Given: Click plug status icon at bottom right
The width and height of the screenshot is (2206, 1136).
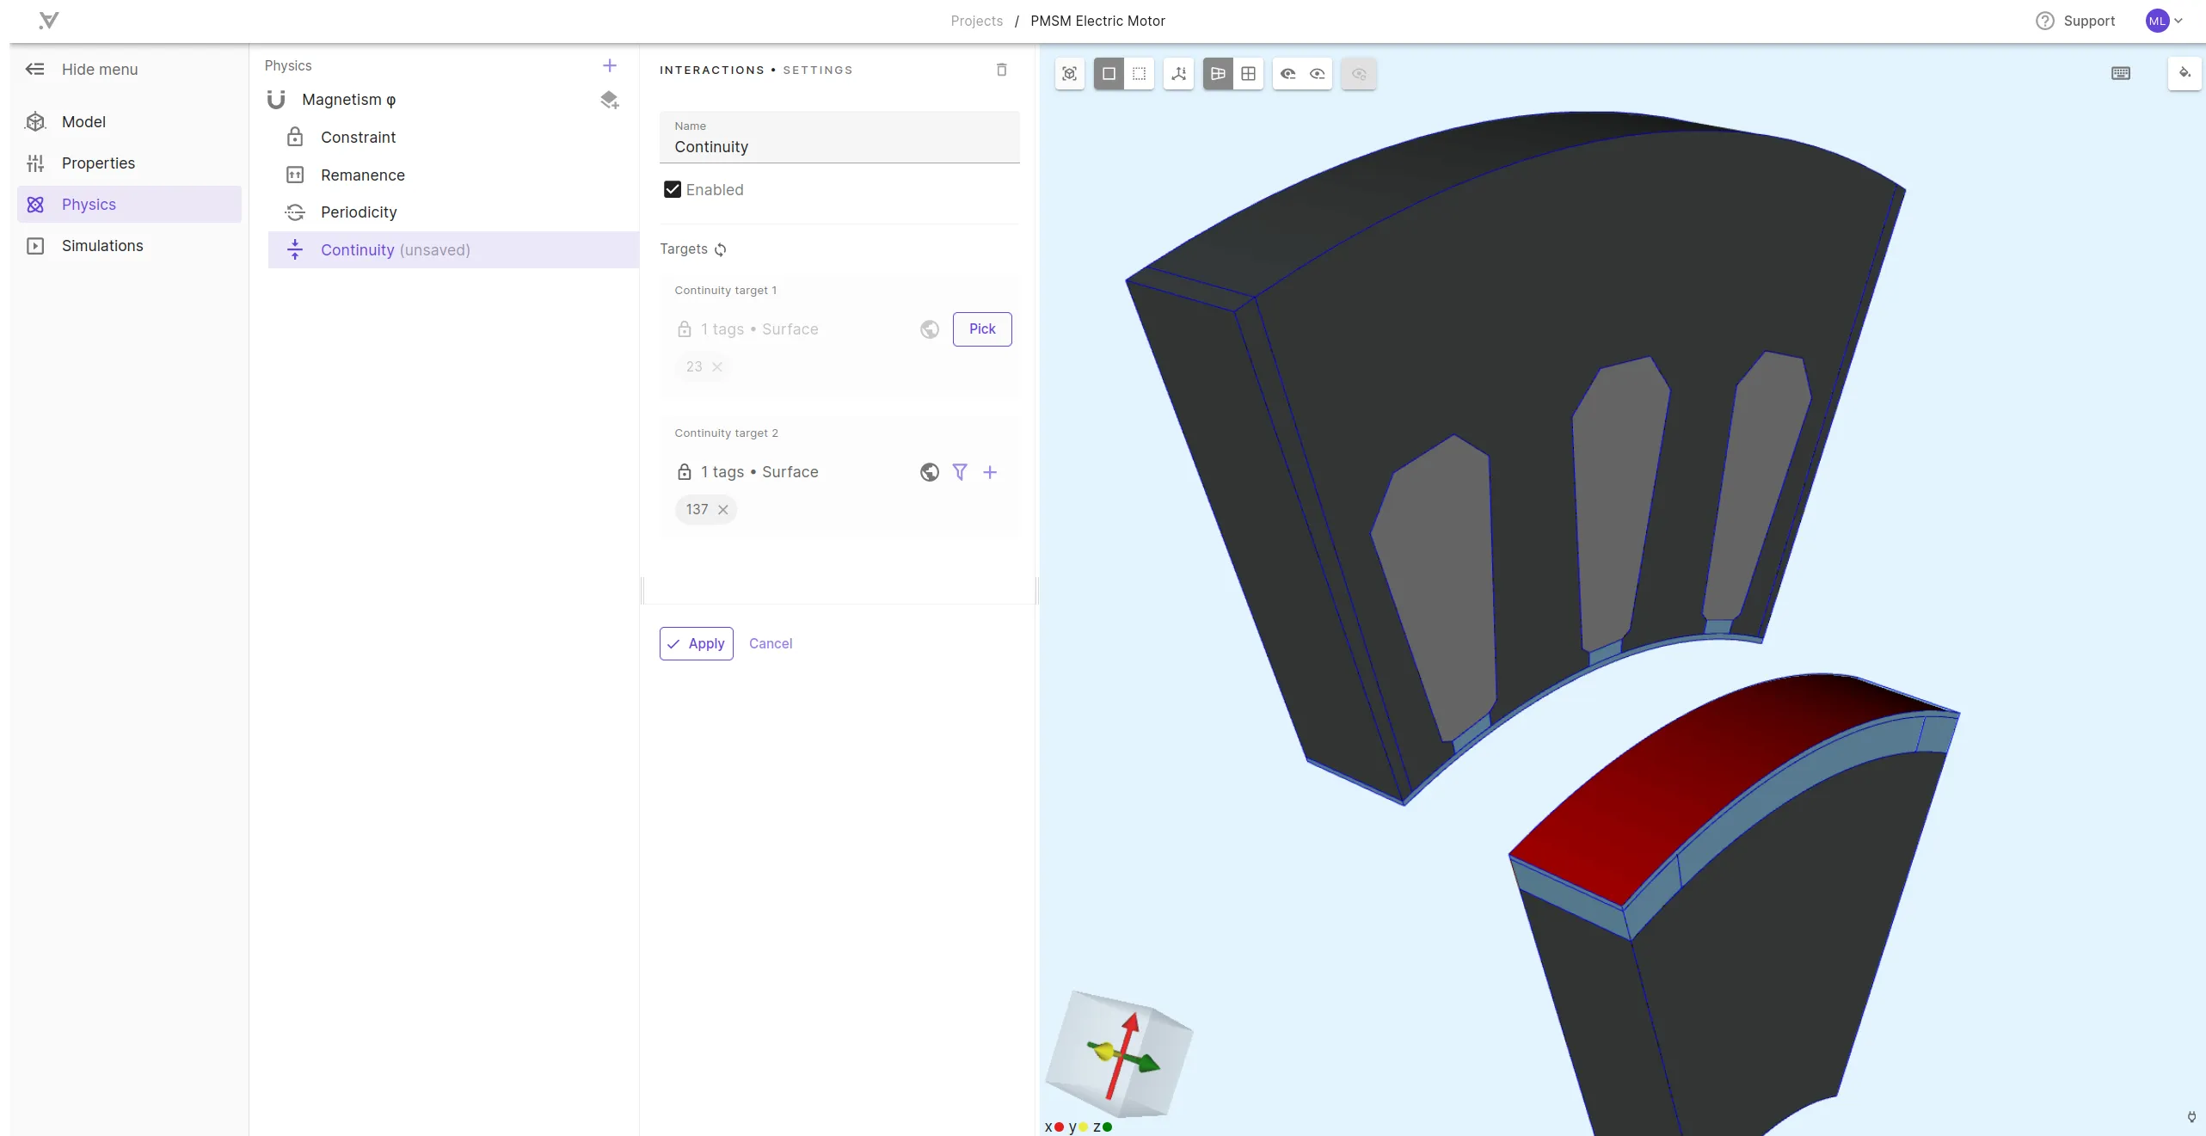Looking at the screenshot, I should pyautogui.click(x=2191, y=1117).
